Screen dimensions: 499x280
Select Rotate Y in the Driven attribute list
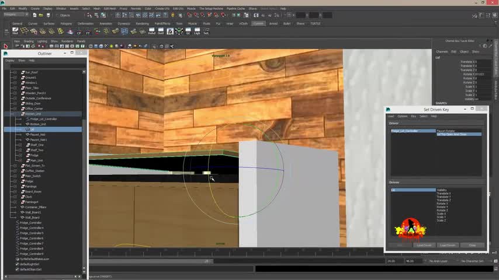(442, 207)
